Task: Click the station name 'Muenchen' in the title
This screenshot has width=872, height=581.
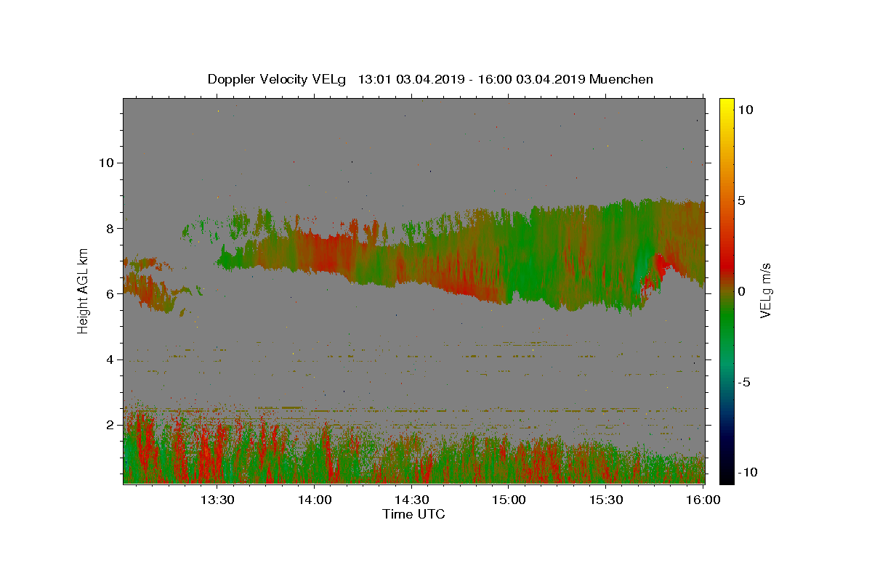Action: coord(621,79)
